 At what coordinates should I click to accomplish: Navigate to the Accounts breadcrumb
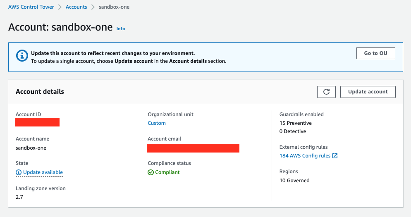coord(76,7)
